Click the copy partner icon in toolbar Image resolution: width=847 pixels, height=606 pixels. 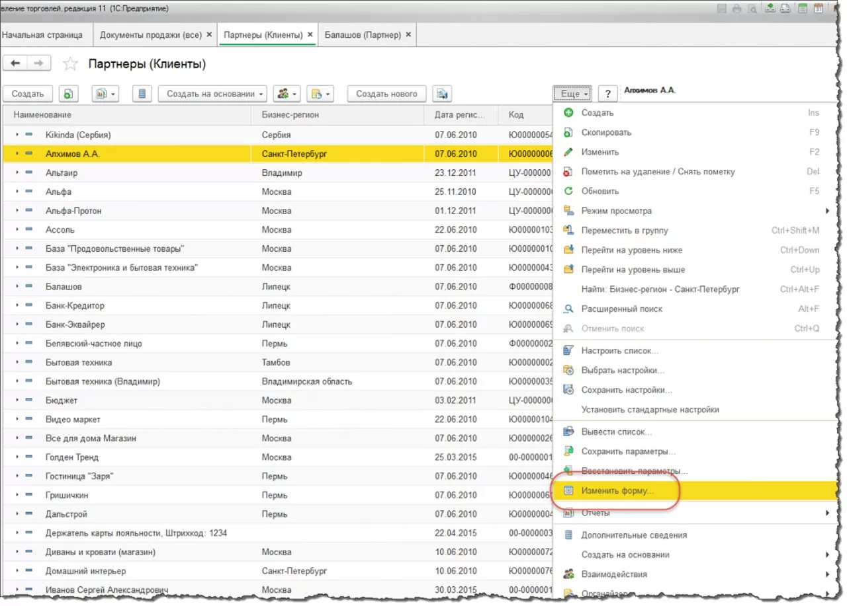tap(68, 94)
